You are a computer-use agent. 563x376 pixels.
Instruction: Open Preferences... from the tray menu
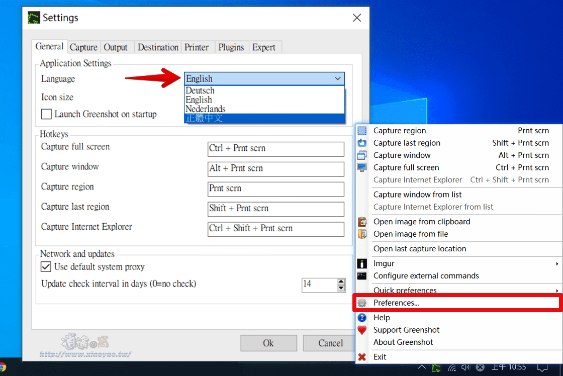point(458,303)
